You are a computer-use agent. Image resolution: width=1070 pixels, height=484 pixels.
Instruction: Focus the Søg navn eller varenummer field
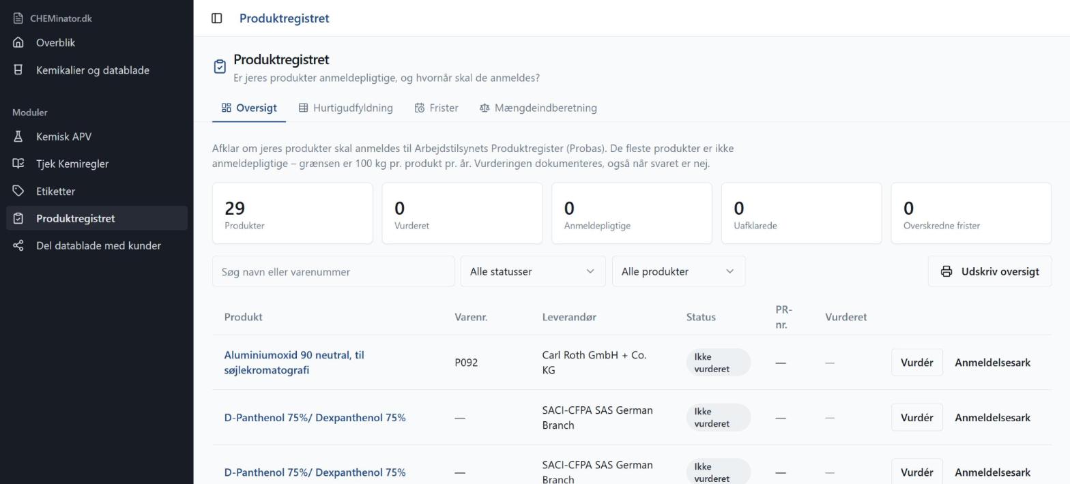(333, 271)
